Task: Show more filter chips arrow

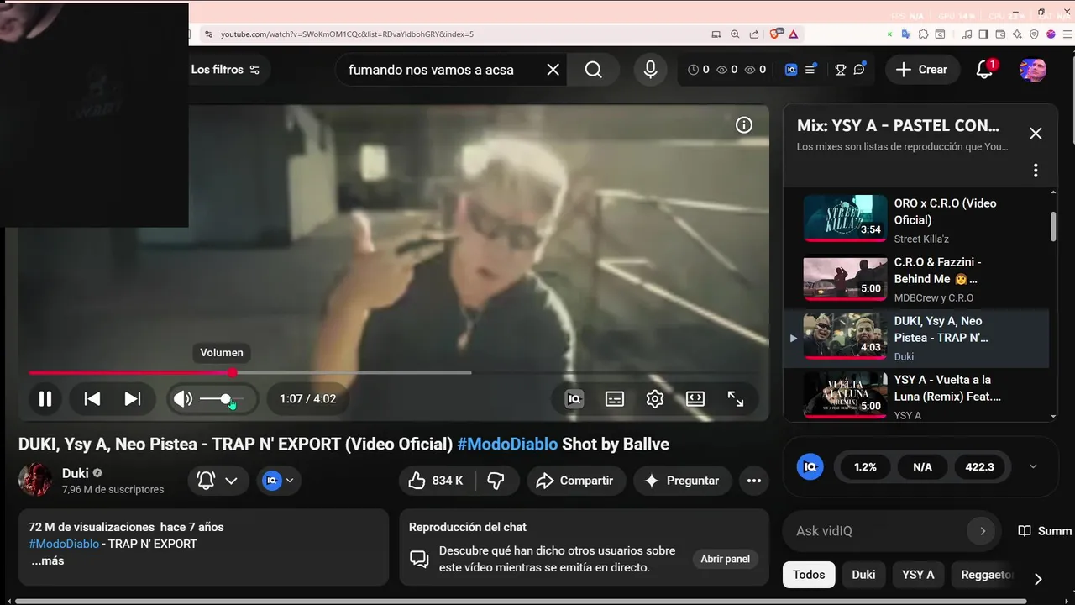Action: (1038, 579)
